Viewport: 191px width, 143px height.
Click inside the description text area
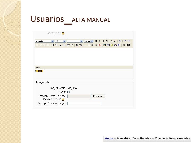click(84, 57)
